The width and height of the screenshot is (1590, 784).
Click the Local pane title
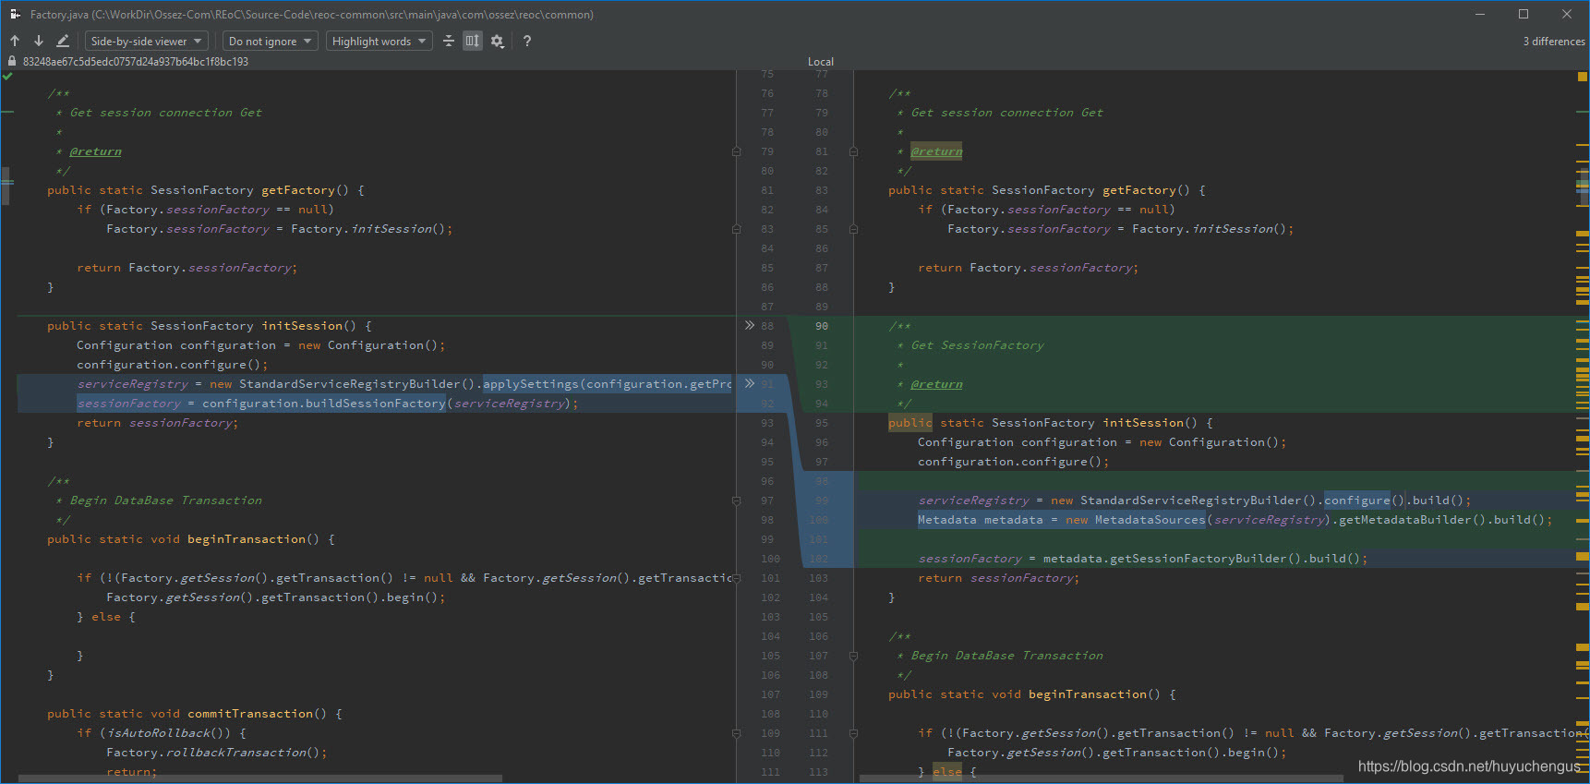821,62
